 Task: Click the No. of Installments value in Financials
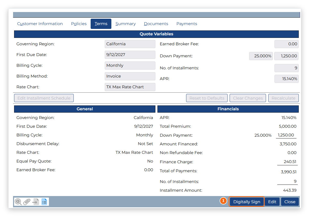tap(295, 182)
